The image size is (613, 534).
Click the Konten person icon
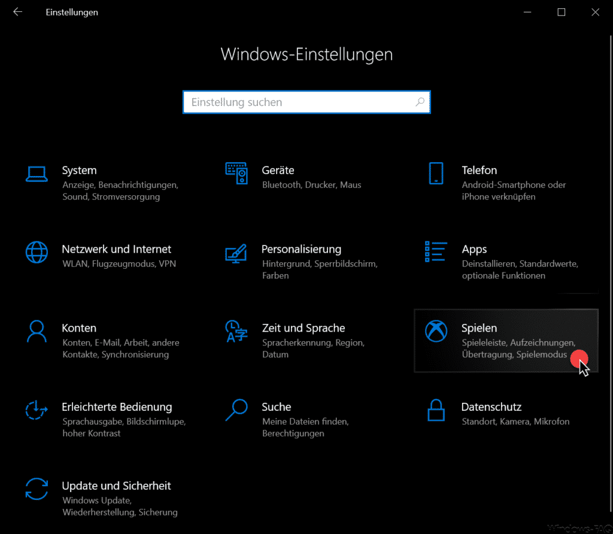(37, 331)
